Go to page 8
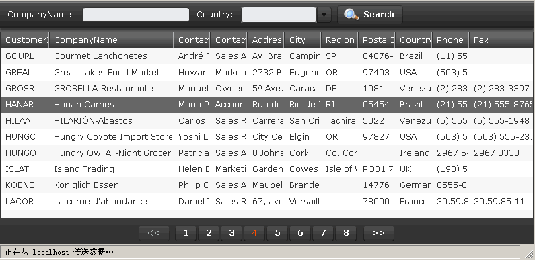The height and width of the screenshot is (260, 535). point(346,233)
